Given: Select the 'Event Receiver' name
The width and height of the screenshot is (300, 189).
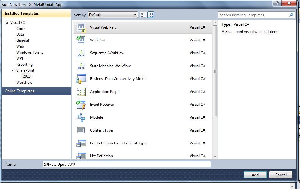Looking at the screenshot, I should pyautogui.click(x=102, y=105).
